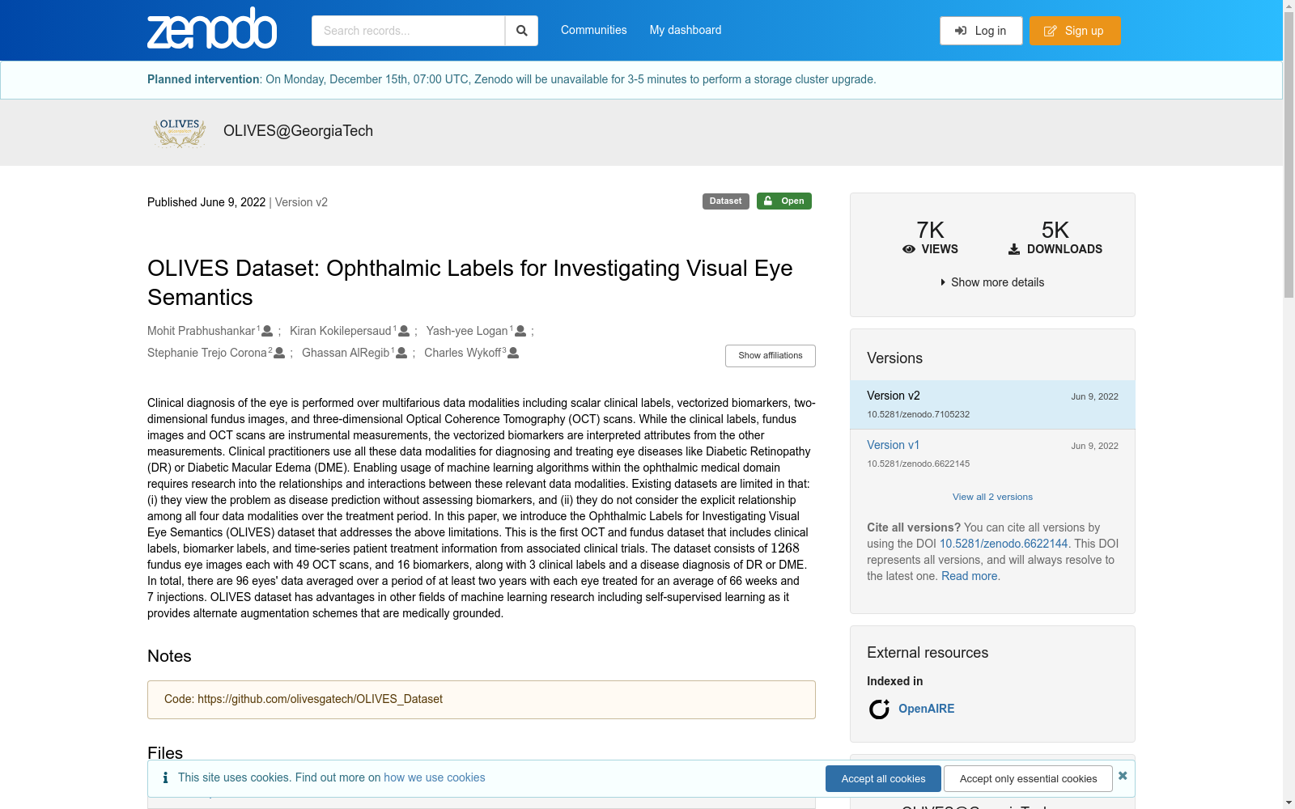Dismiss the cookie banner with the X icon
The width and height of the screenshot is (1295, 809).
tap(1123, 776)
